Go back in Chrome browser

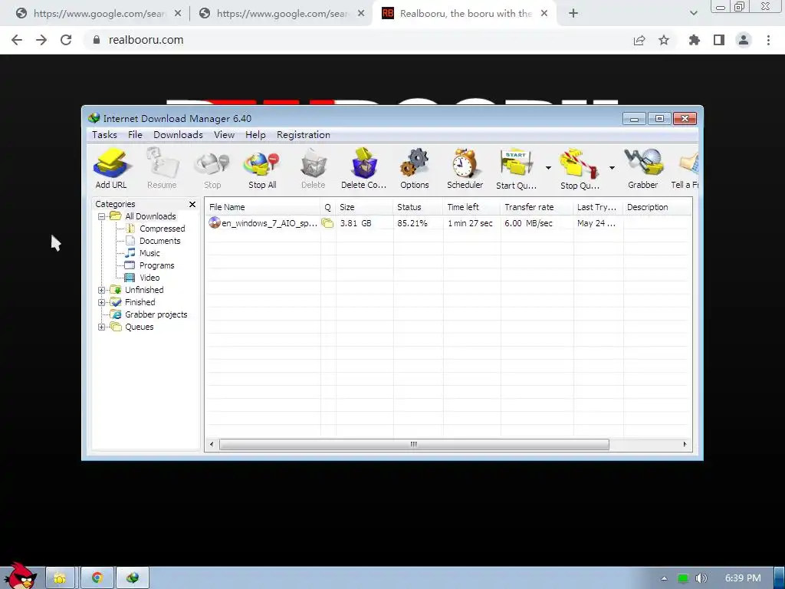coord(17,40)
